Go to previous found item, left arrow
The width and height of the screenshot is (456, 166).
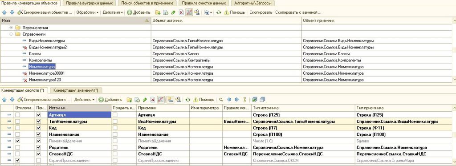click(x=229, y=99)
